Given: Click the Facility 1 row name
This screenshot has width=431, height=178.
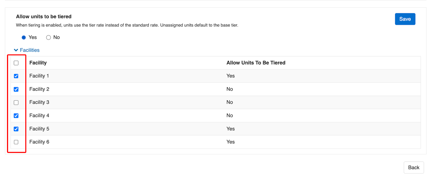Looking at the screenshot, I should [x=39, y=76].
